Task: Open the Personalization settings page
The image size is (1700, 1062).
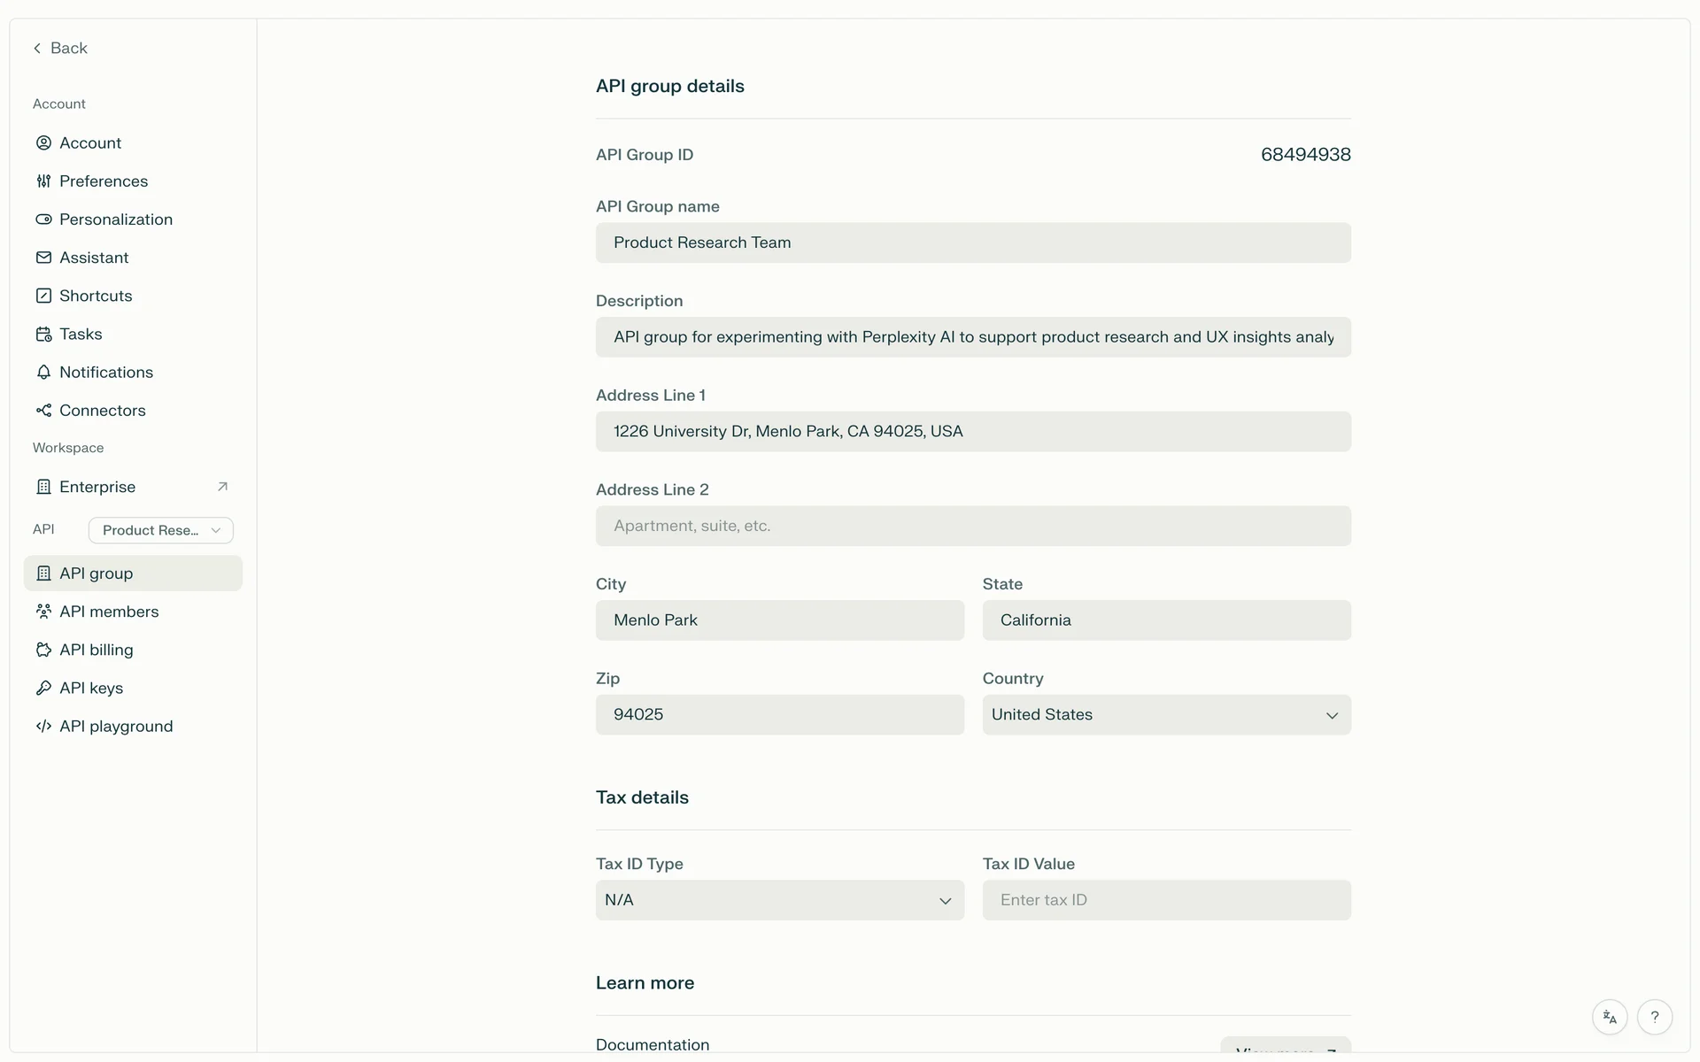Action: [115, 219]
